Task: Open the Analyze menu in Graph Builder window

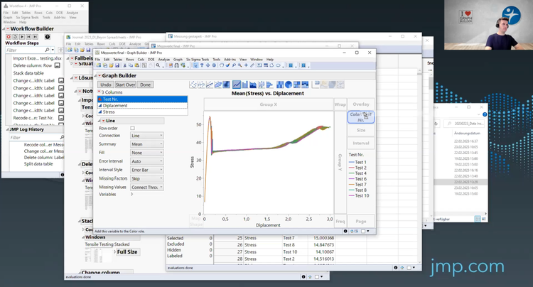Action: (x=163, y=59)
